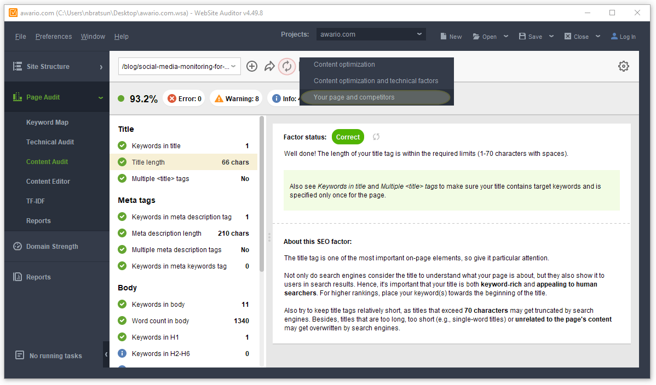Select Keywords in meta description tag row
Image resolution: width=656 pixels, height=385 pixels.
[183, 217]
